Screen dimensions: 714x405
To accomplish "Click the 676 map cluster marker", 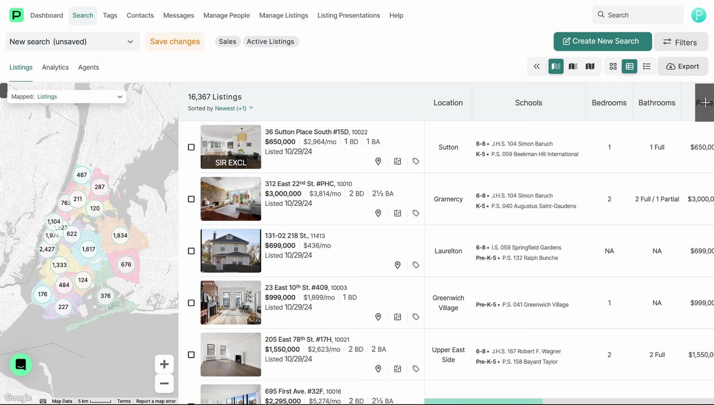I will click(126, 264).
